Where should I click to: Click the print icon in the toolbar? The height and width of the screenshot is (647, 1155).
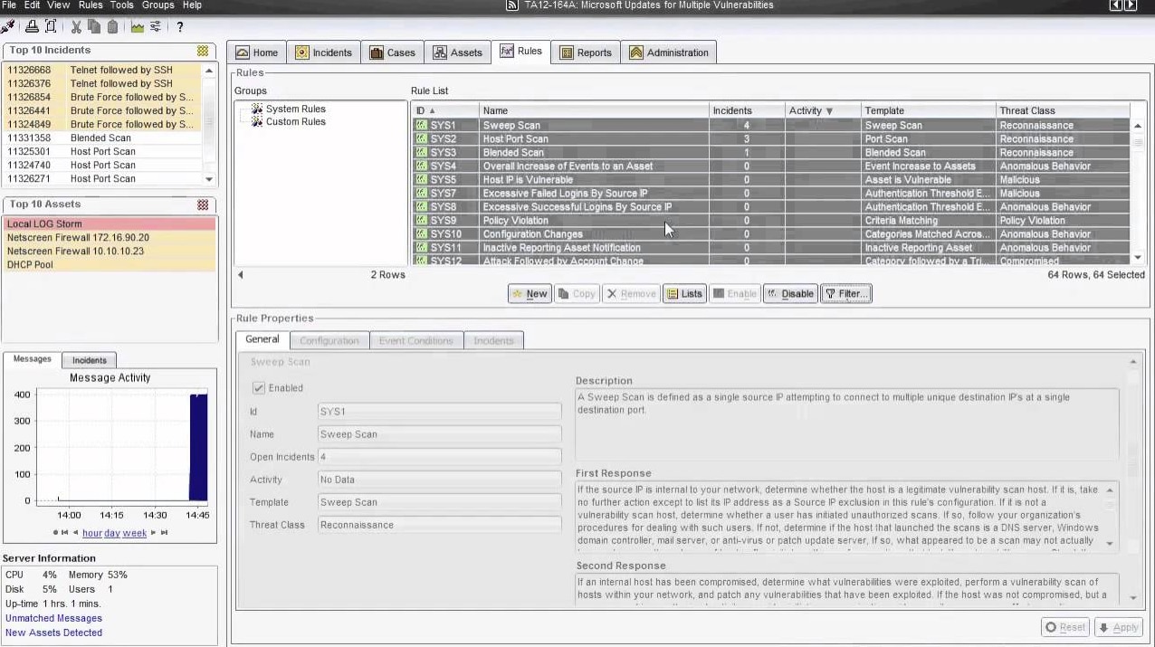32,26
